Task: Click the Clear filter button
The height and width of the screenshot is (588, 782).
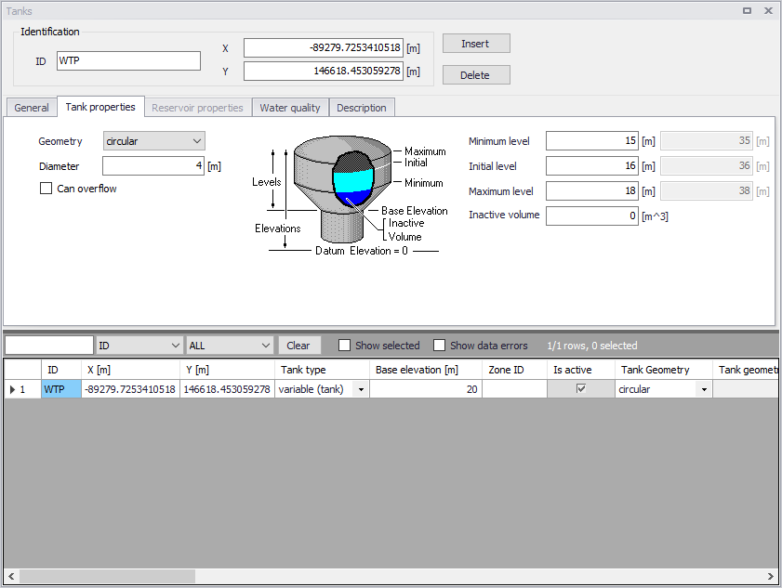Action: [298, 346]
